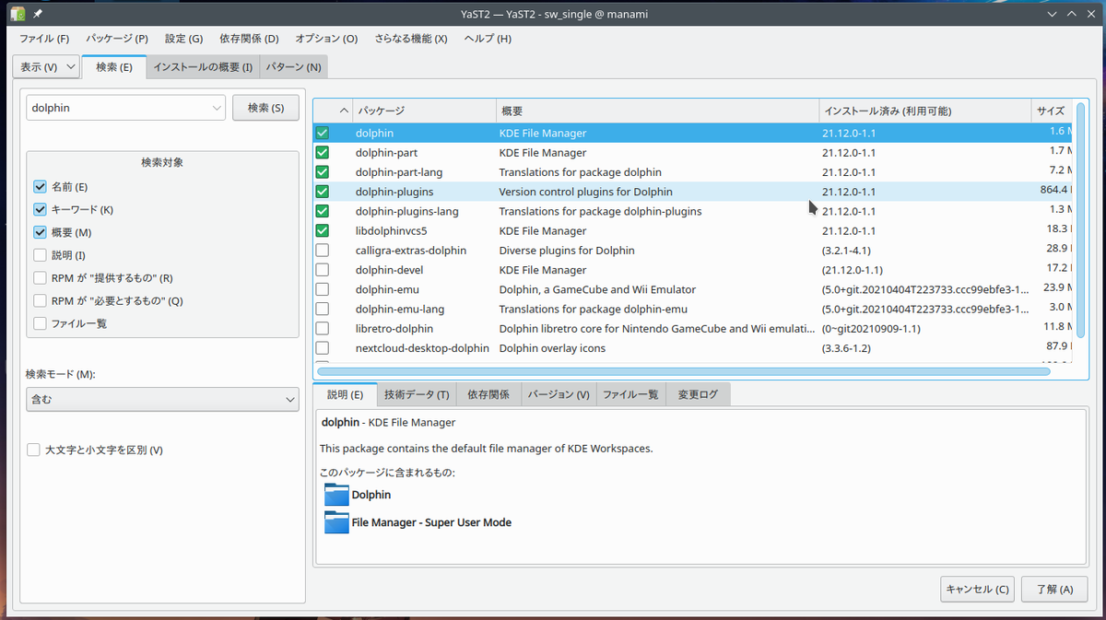Select Diverse plugins for Dolphin summary text

tap(567, 251)
